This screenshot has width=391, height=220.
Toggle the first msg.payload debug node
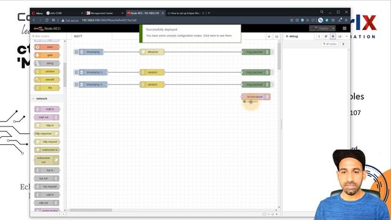tap(272, 52)
